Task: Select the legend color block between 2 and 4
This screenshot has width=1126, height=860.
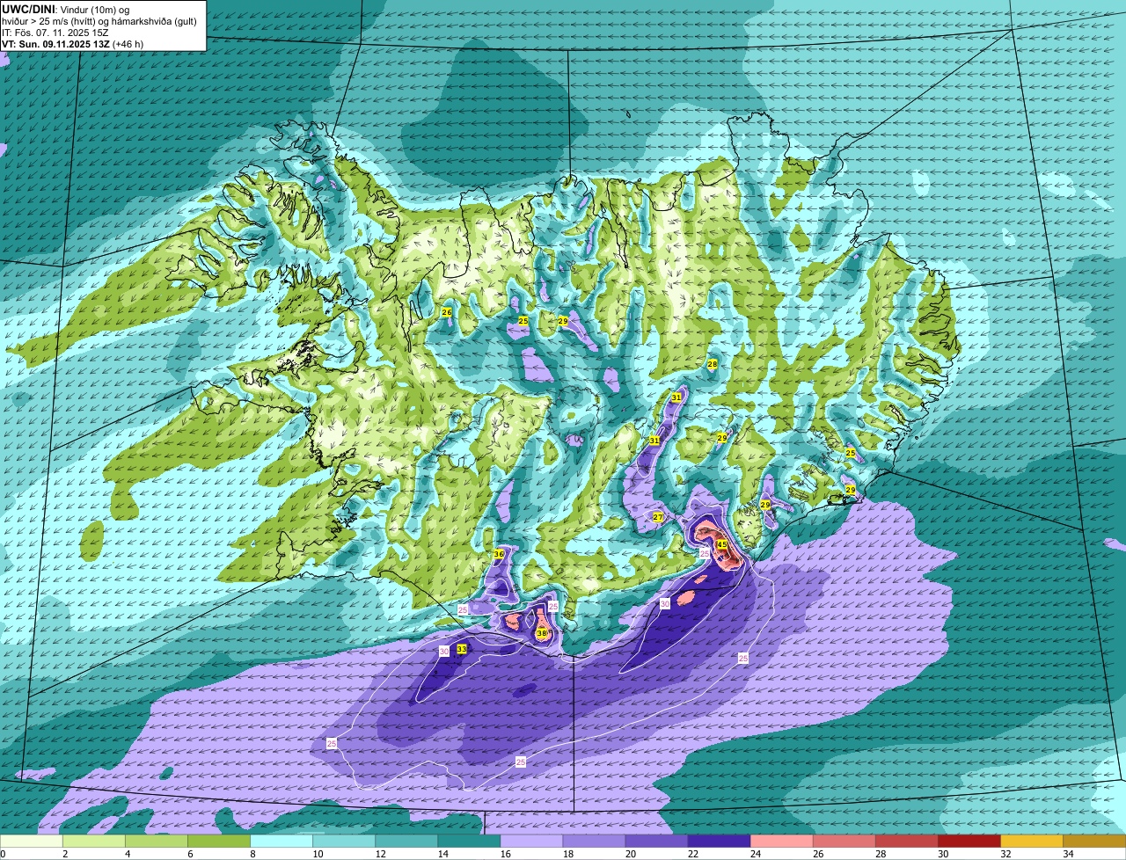Action: click(93, 842)
